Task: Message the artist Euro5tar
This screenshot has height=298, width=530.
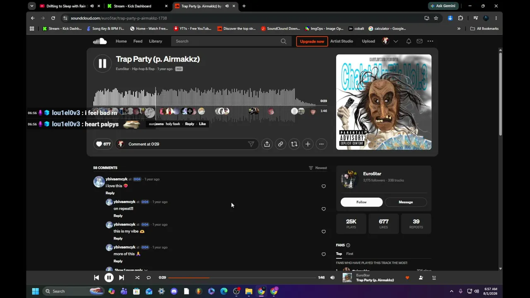Action: point(406,202)
